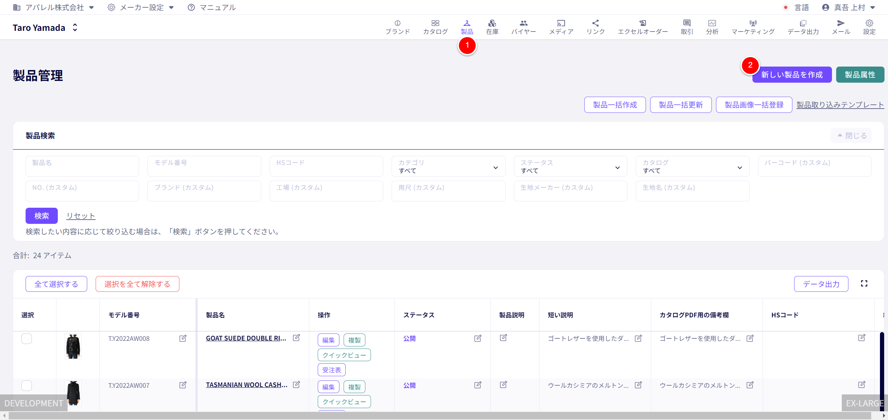Expand the ステータス filter dropdown

(570, 166)
